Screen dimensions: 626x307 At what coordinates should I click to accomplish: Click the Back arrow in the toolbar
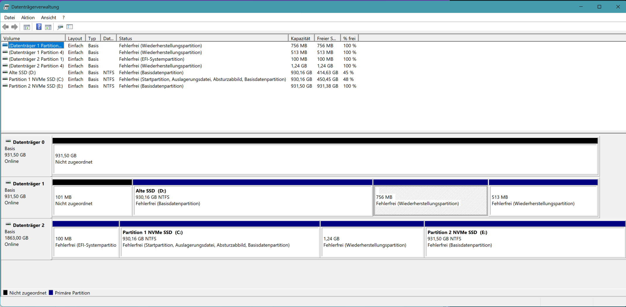(6, 27)
